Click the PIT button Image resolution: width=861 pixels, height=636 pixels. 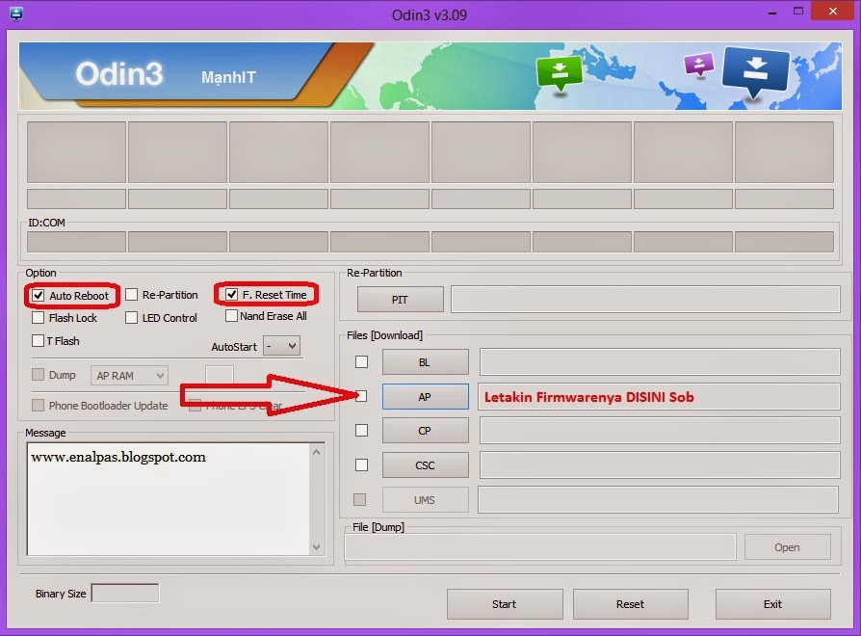[401, 300]
